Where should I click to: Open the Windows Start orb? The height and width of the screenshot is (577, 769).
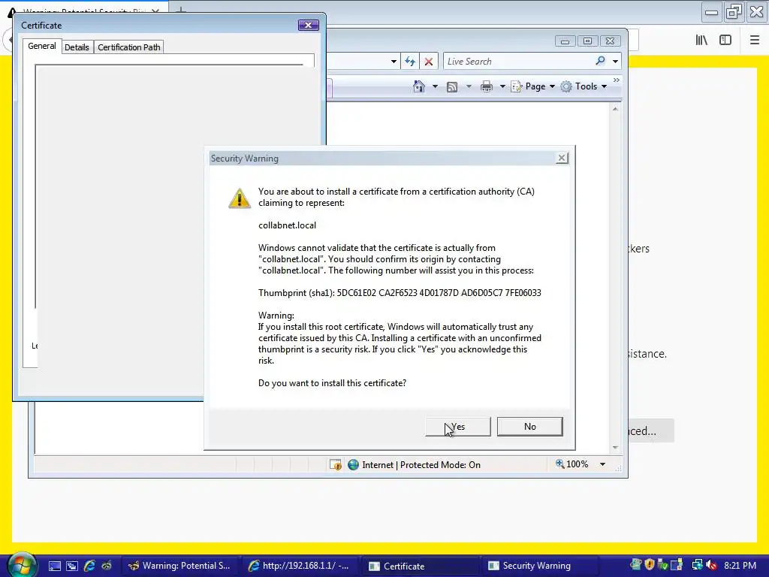tap(22, 565)
